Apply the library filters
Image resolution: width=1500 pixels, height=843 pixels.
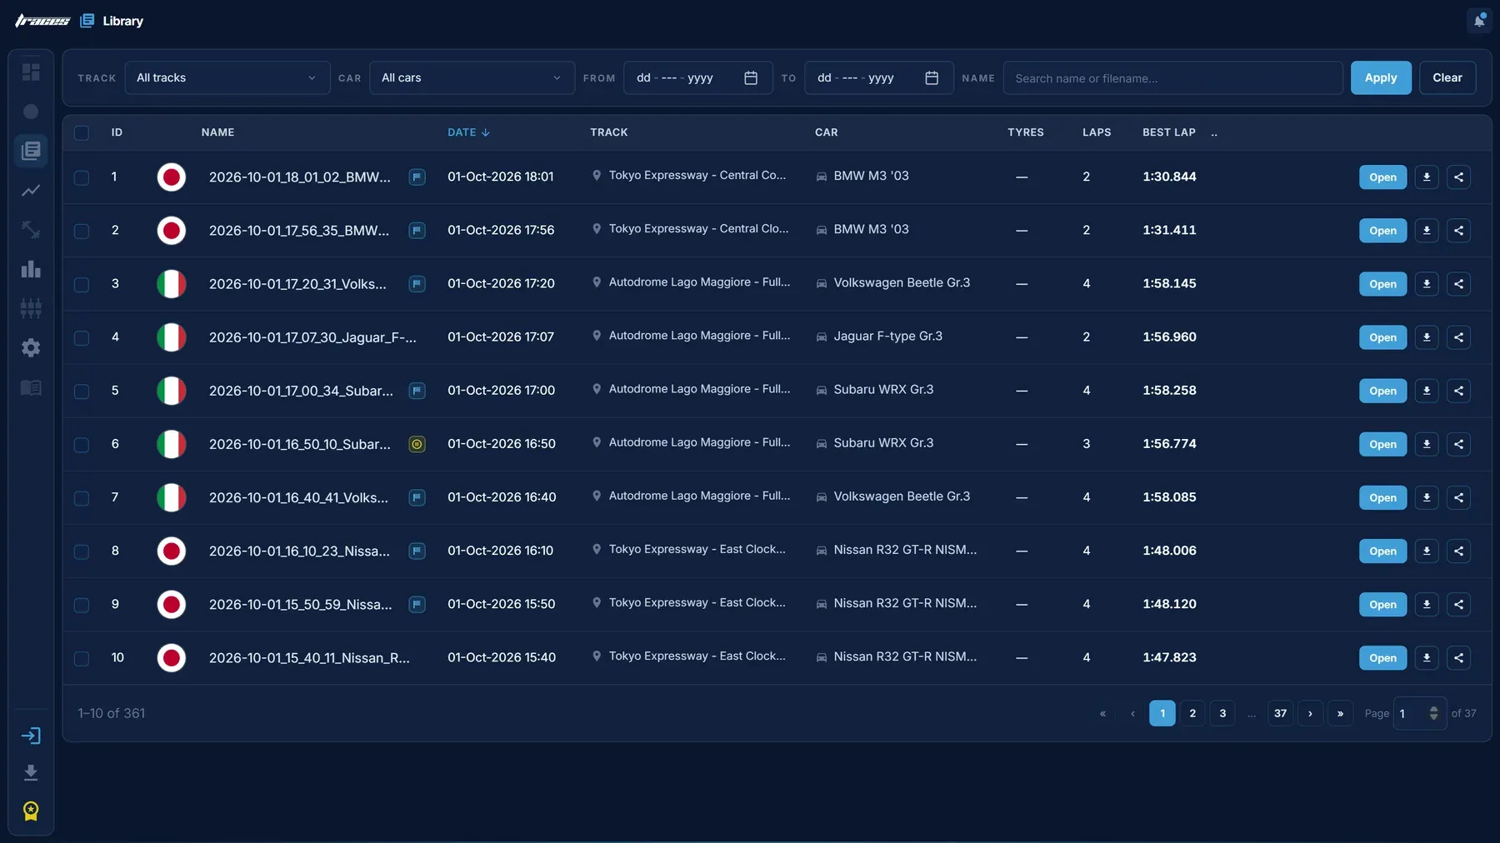click(1381, 78)
